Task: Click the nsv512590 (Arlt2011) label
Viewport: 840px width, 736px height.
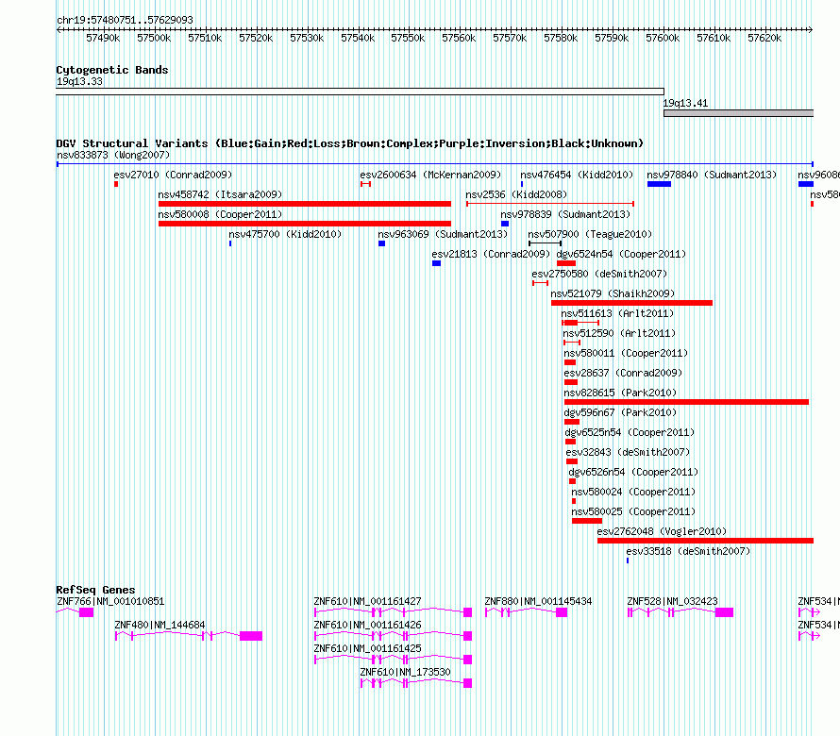Action: tap(619, 334)
